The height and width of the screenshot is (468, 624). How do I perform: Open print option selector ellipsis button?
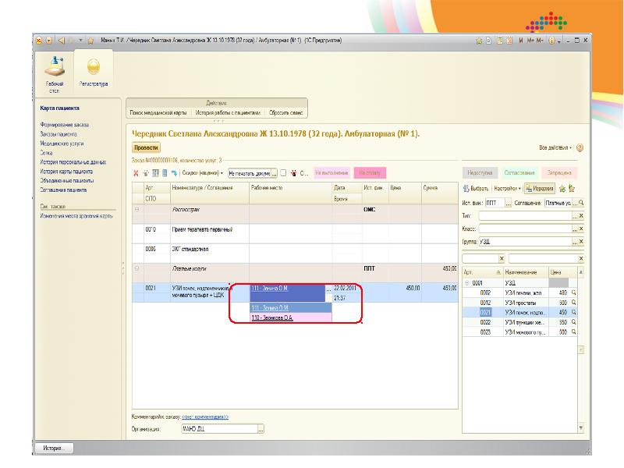(275, 173)
